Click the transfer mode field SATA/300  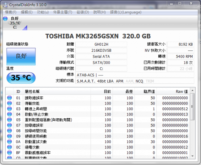pyautogui.click(x=101, y=63)
